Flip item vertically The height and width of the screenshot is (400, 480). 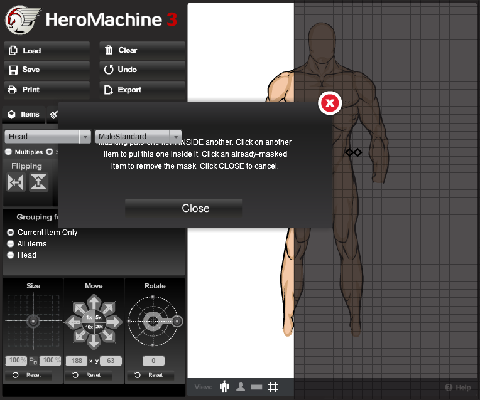38,182
